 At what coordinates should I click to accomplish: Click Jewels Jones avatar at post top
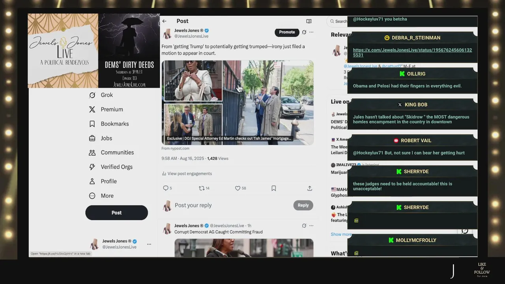[167, 34]
